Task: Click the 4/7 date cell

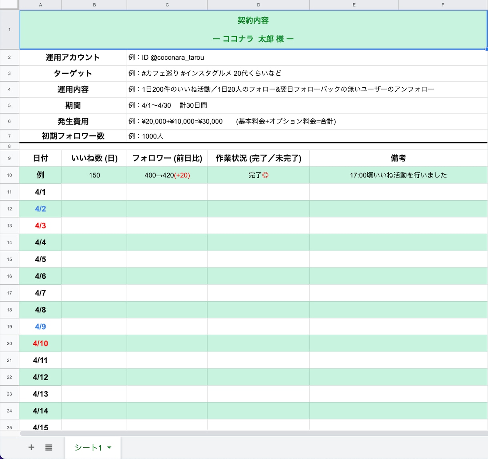Action: (x=40, y=293)
